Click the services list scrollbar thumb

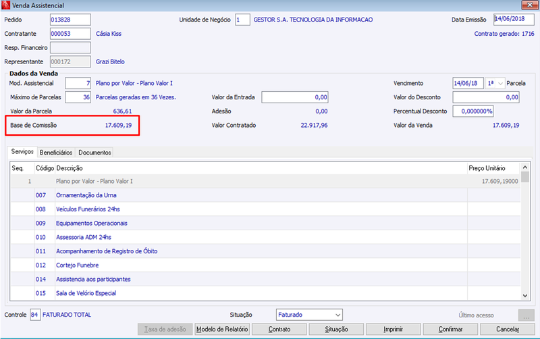525,177
